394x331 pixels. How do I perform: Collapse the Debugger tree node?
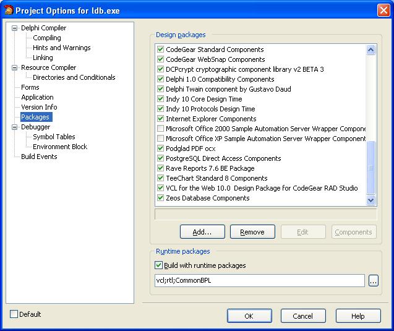pos(15,127)
